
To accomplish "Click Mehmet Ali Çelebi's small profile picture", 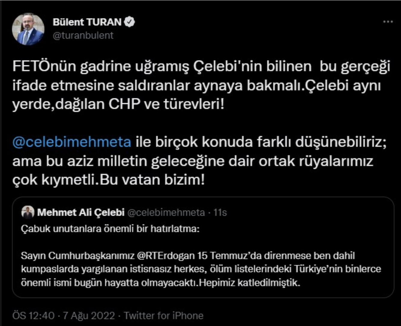I will (28, 212).
